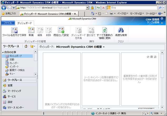Screen dimensions: 167x116
Task: Switch to the ワークプレース area
Action: point(19,80)
